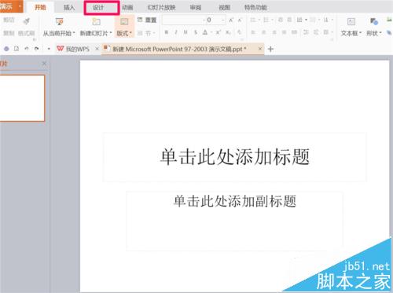Open the 版式 layout dropdown
Screen dimensions: 393x293
coord(124,33)
